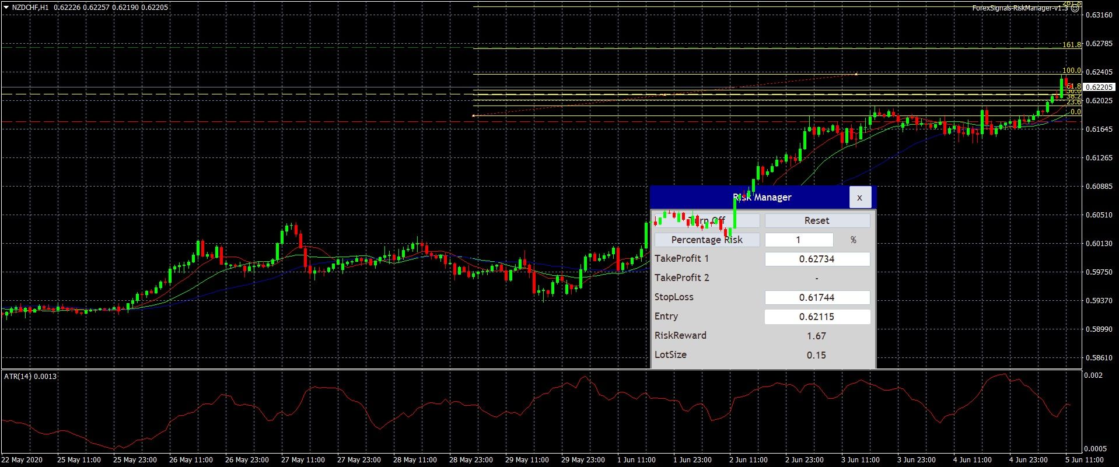Click the ForexSignals-RiskManager-v1.3 label
This screenshot has width=1119, height=467.
(x=1020, y=8)
